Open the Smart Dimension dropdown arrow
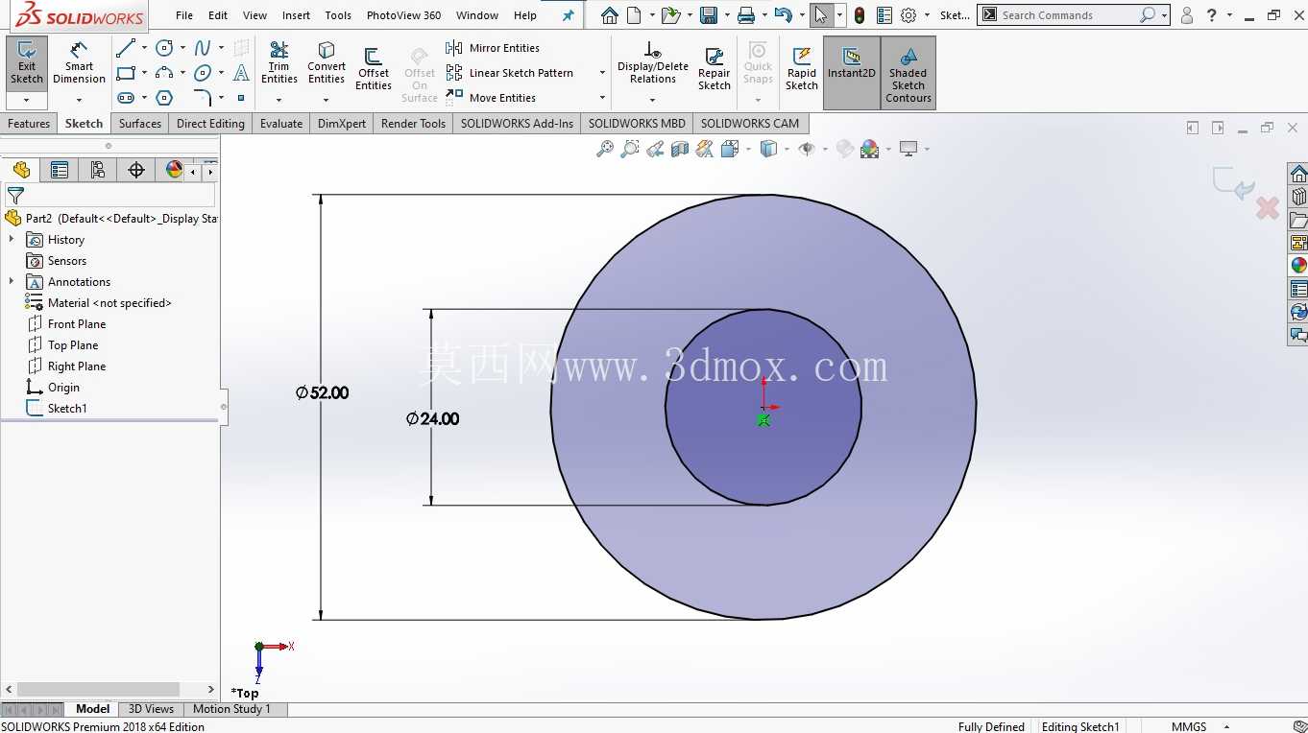1308x733 pixels. (x=79, y=100)
